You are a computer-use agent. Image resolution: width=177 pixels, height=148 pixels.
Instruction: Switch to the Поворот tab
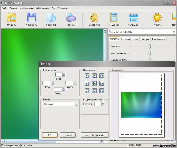tap(145, 39)
